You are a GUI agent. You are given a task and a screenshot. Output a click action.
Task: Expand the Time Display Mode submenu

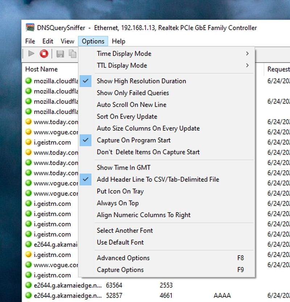click(x=167, y=54)
